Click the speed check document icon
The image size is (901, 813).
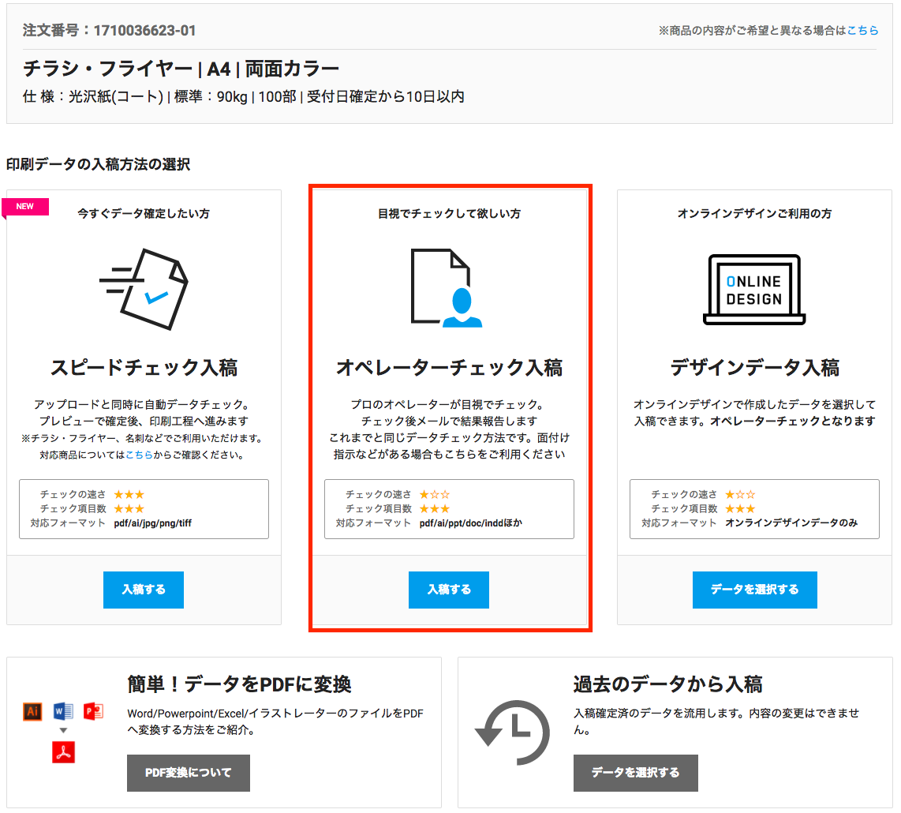[x=145, y=289]
